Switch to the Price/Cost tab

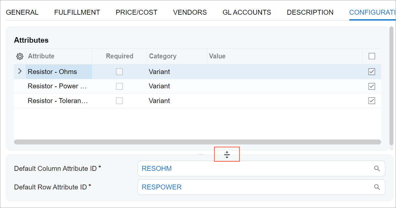click(136, 12)
